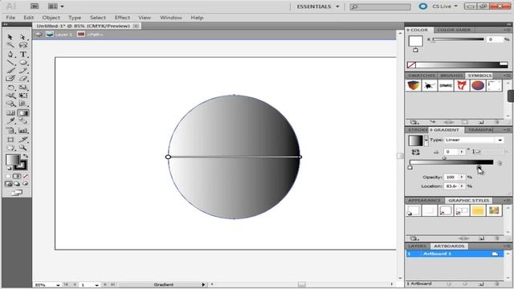
Task: Select the Symbol Sprayer tool
Action: (x=10, y=131)
